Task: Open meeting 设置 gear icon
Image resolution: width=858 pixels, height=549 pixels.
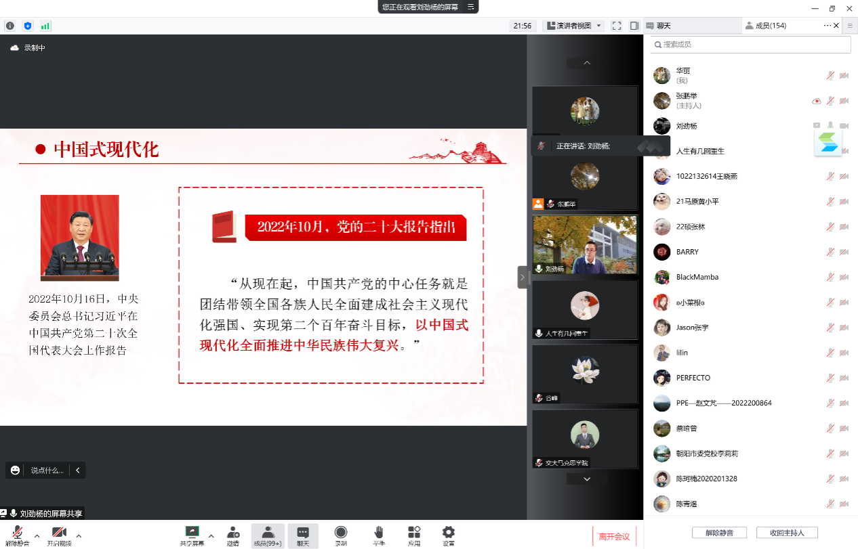Action: (x=449, y=532)
